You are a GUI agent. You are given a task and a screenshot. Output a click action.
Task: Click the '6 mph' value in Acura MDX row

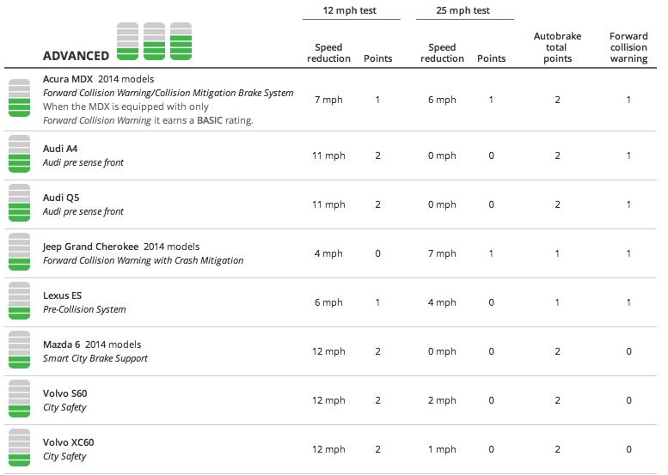click(442, 100)
